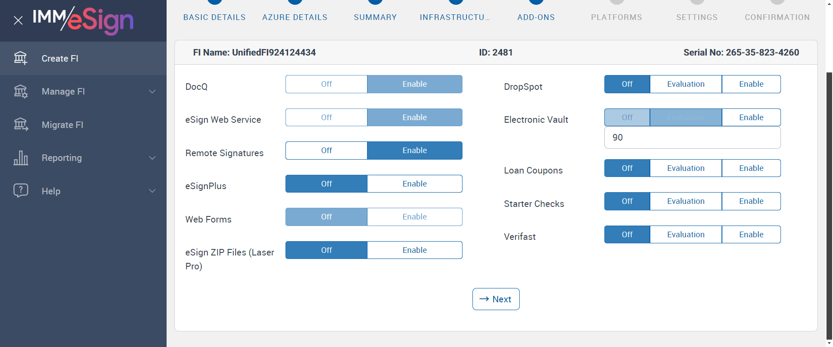Expand the Reporting submenu chevron
The width and height of the screenshot is (833, 347).
point(152,158)
